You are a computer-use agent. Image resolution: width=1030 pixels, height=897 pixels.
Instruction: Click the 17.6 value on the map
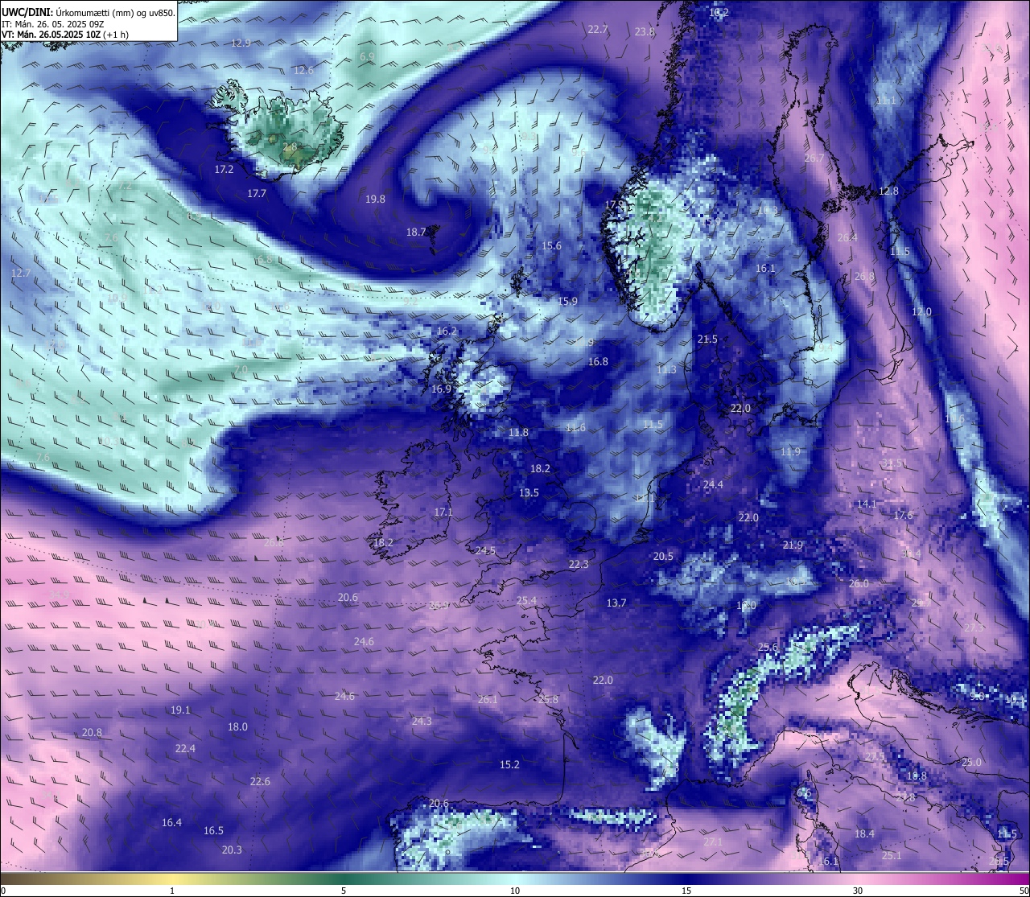tap(903, 516)
